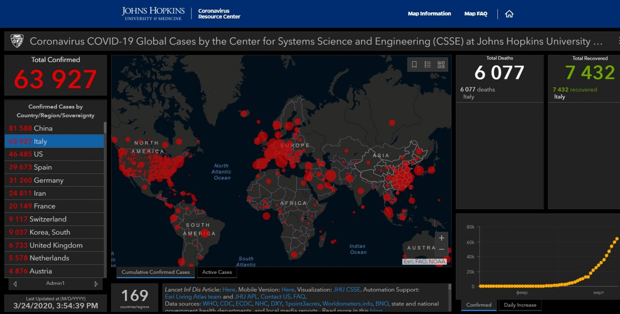
Task: Select China in the country list
Action: [x=54, y=128]
